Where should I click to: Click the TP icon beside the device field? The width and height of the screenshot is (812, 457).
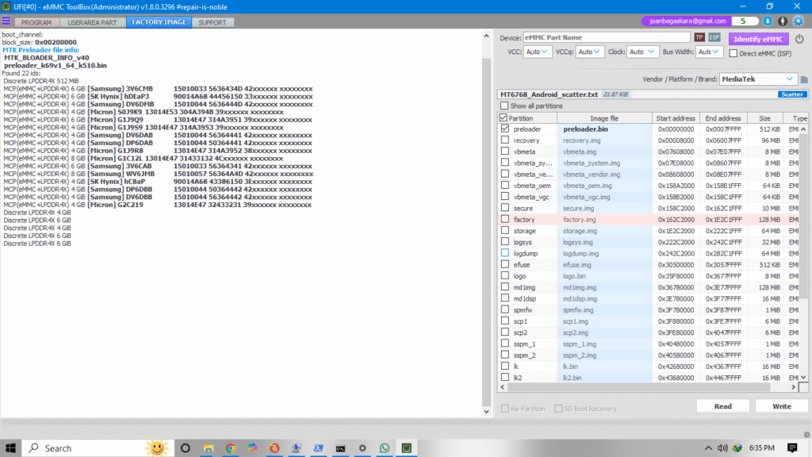click(x=699, y=38)
